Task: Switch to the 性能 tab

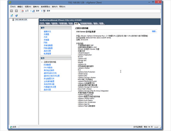Action: click(71, 24)
